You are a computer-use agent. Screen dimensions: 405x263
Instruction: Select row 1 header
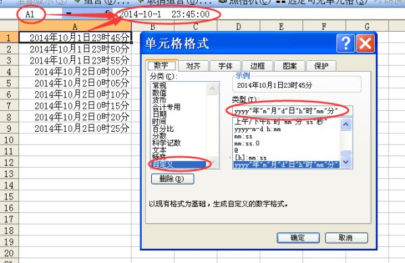(9, 38)
